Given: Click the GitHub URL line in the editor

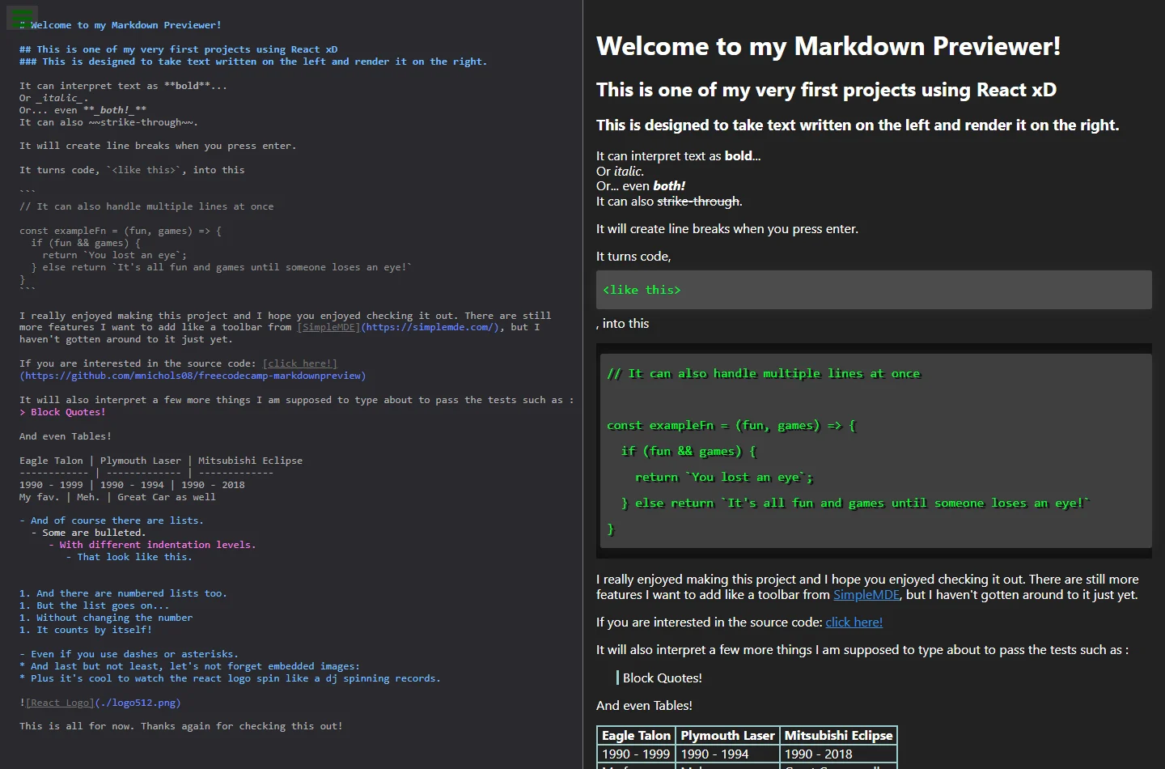Looking at the screenshot, I should pyautogui.click(x=193, y=376).
